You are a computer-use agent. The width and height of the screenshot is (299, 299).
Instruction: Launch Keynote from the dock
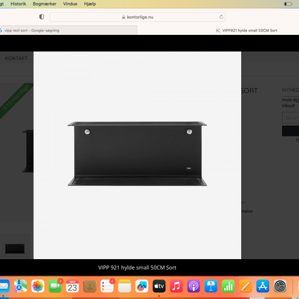tap(211, 286)
